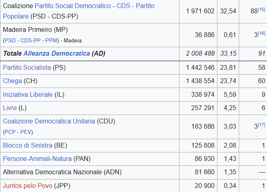The image size is (267, 192).
Task: Go to the Partito Socialista page
Action: (x=27, y=67)
